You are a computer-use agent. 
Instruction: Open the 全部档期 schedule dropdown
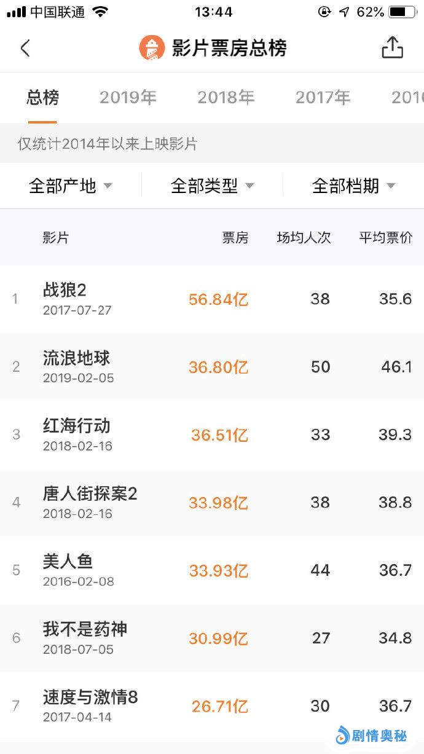click(x=353, y=186)
